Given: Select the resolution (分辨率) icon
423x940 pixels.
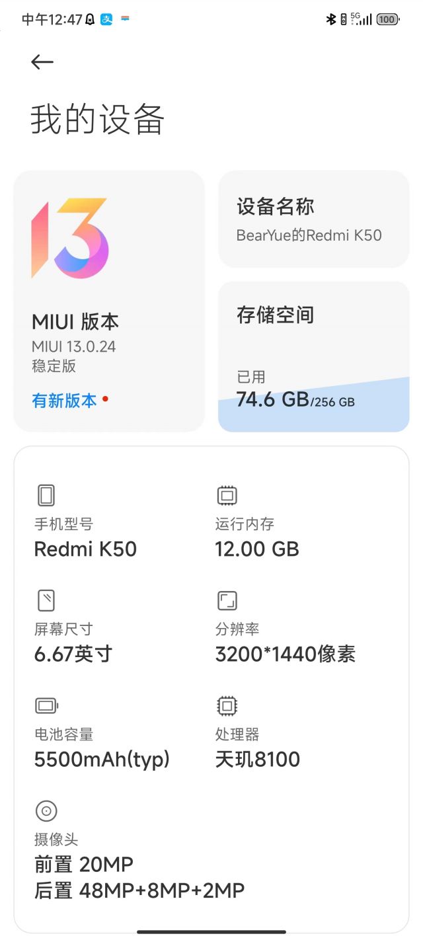Looking at the screenshot, I should (227, 600).
